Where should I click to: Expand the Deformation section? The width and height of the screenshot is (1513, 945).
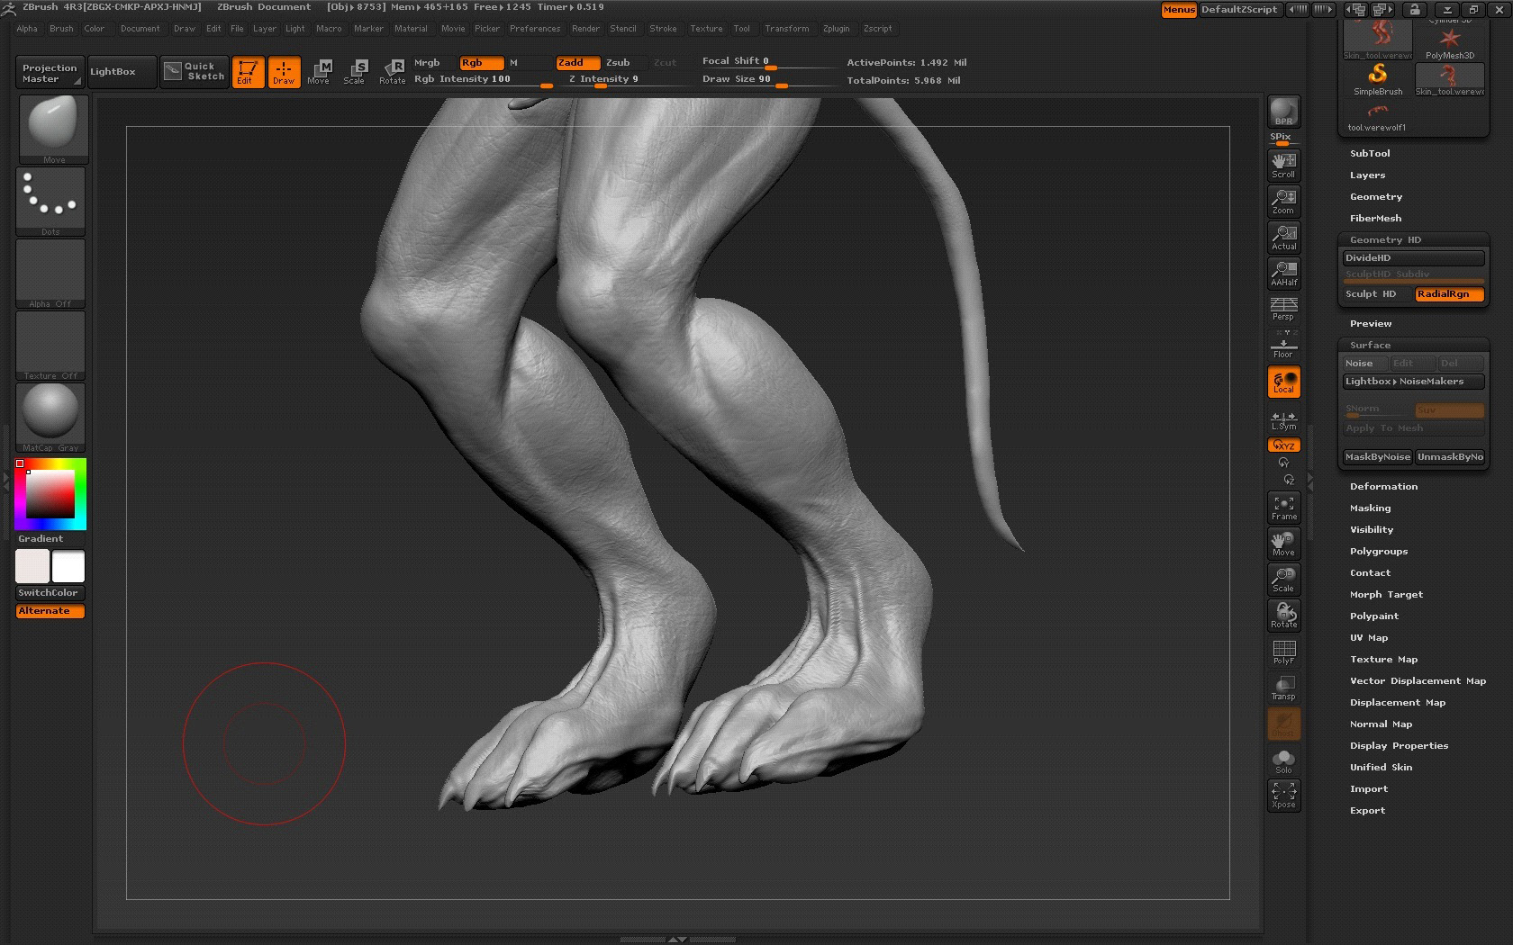coord(1384,486)
